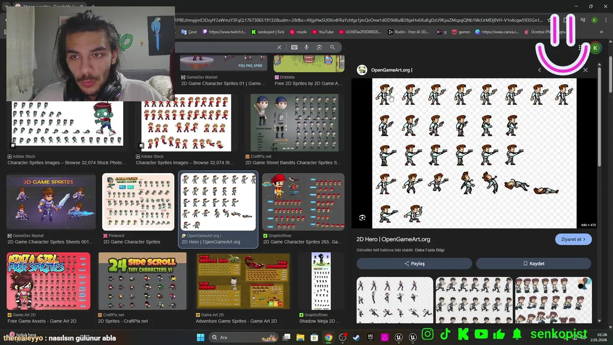Close the image preview panel

585,70
